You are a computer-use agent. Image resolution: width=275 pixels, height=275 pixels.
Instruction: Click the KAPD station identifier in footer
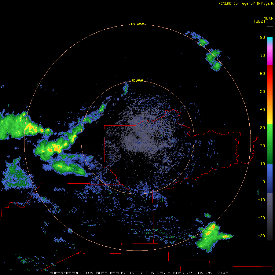click(x=179, y=273)
